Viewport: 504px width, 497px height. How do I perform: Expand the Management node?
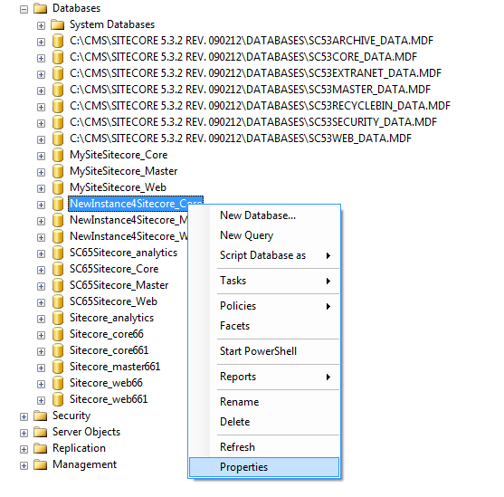[x=24, y=465]
